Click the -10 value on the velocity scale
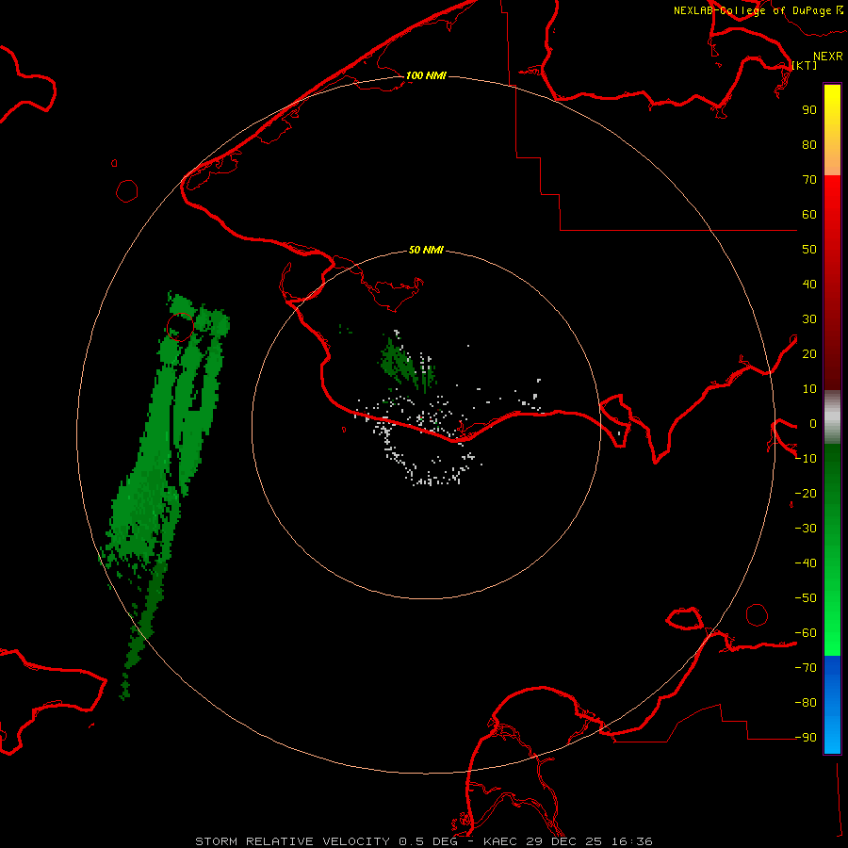This screenshot has width=848, height=848. coord(806,459)
